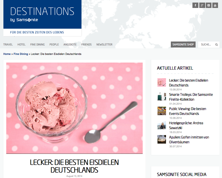Viewport: 222px width, 178px height.
Task: Click breadcrumb text Lecker: Die besten Eisdielen Deutschlands
Action: 56,54
